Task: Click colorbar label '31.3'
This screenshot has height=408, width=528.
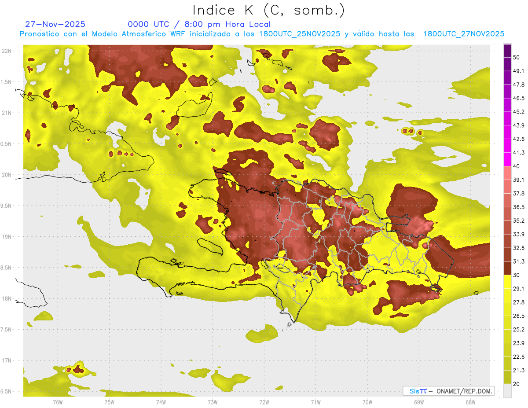Action: pyautogui.click(x=519, y=261)
